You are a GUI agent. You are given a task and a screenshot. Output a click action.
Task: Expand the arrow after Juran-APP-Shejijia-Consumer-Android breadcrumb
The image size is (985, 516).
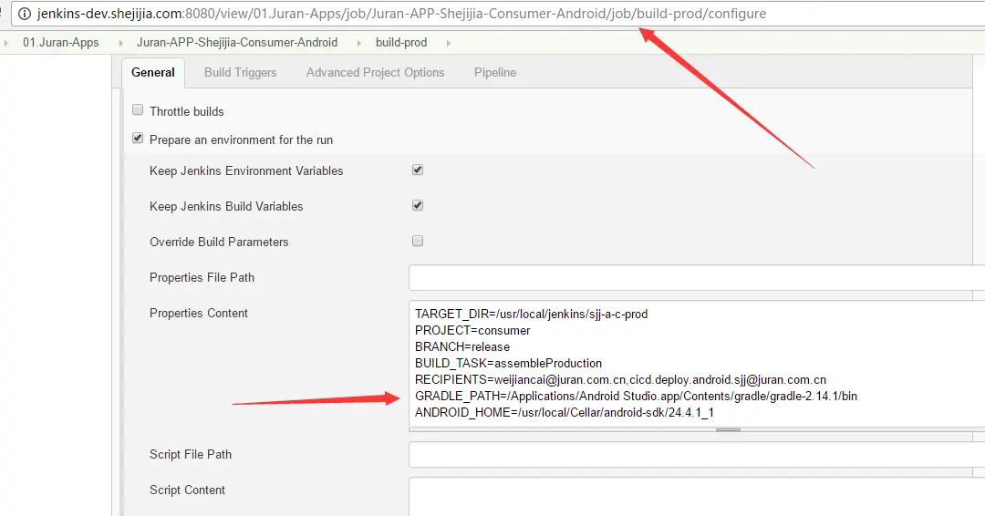click(x=358, y=43)
